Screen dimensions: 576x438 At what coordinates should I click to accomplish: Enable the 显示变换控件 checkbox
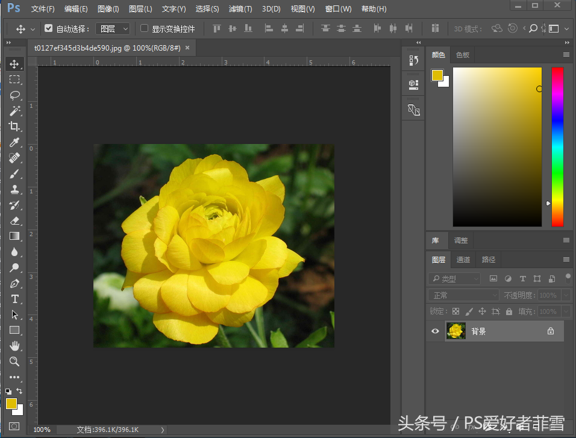144,28
